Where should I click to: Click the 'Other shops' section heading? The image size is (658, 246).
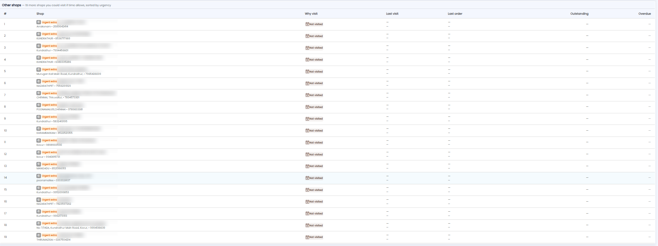pos(12,5)
